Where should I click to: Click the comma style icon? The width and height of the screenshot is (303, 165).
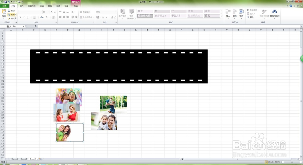click(x=107, y=17)
